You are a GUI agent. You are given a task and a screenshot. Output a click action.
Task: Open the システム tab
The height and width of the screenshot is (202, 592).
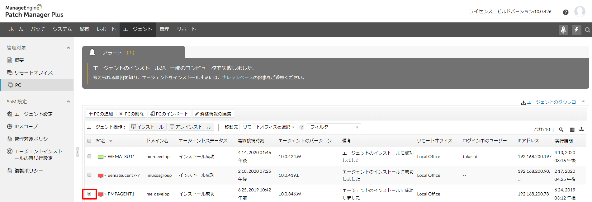coord(62,29)
